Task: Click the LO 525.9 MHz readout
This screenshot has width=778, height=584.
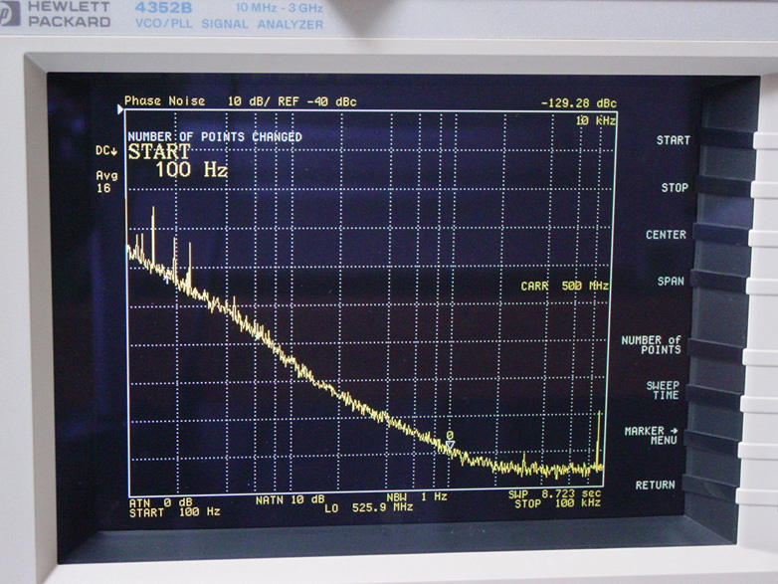Action: point(368,507)
